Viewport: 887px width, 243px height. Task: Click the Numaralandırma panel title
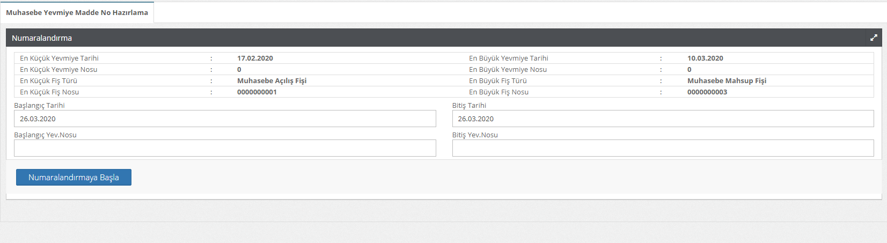pyautogui.click(x=42, y=38)
